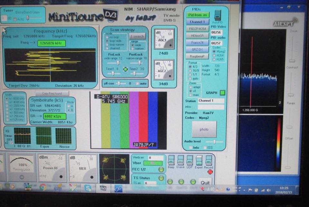This screenshot has height=207, width=309.
Task: Select the RaspberryP PID preset
Action: pos(197,56)
